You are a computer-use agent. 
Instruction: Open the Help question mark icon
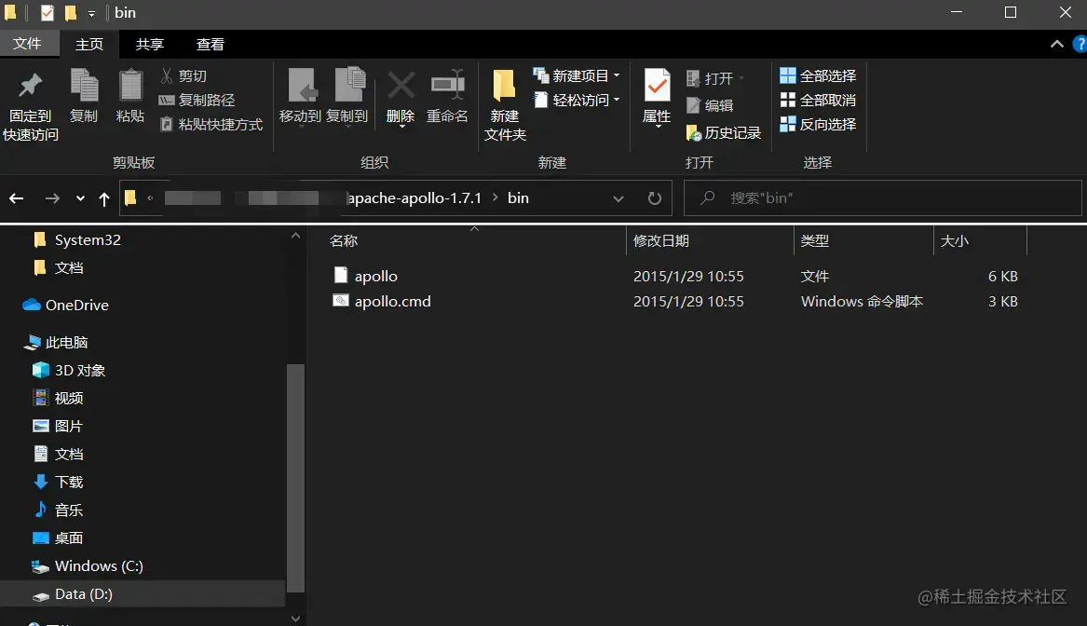[x=1080, y=44]
